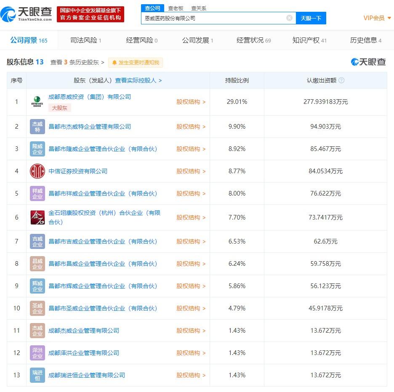The image size is (394, 392).
Task: Open the 金石 company logo icon
Action: 37,217
